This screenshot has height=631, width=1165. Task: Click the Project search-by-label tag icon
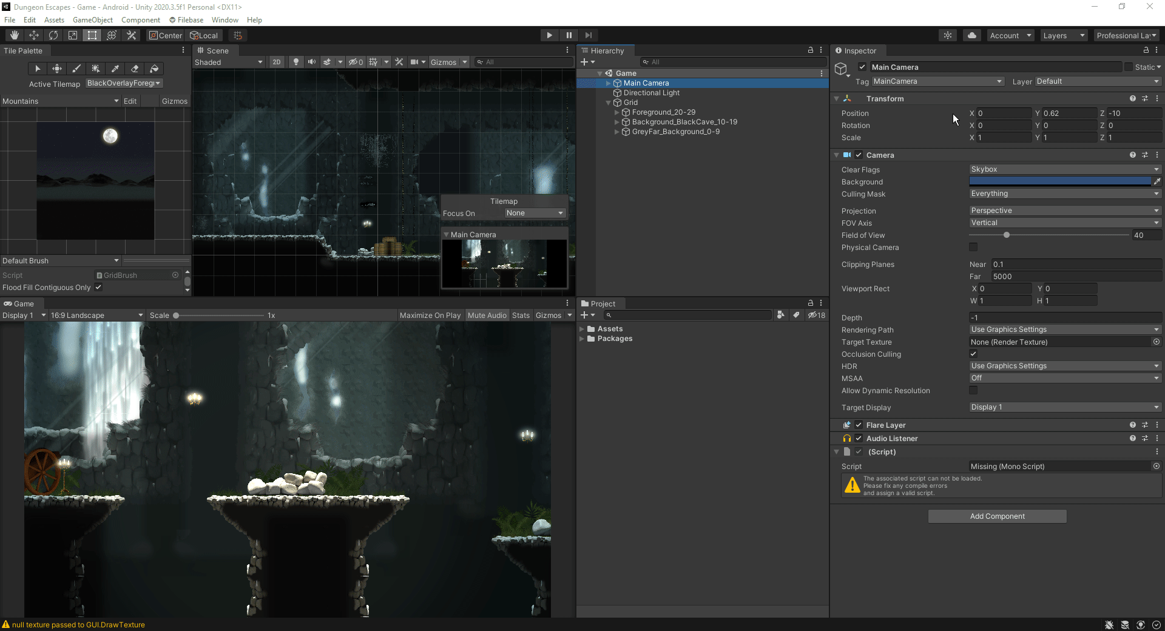point(796,315)
